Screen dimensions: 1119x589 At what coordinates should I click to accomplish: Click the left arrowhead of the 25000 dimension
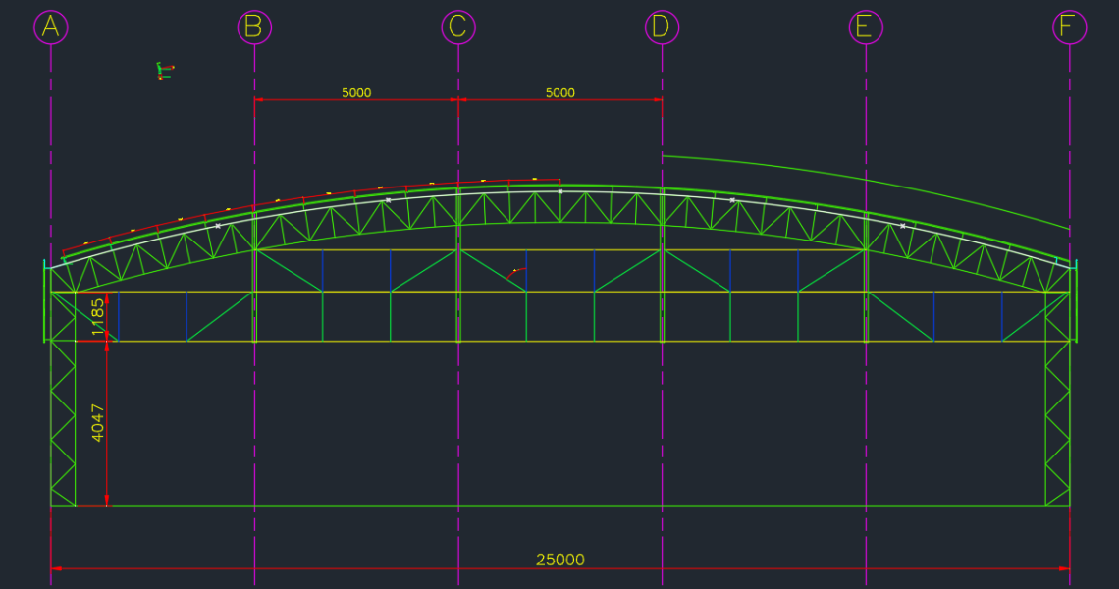57,567
